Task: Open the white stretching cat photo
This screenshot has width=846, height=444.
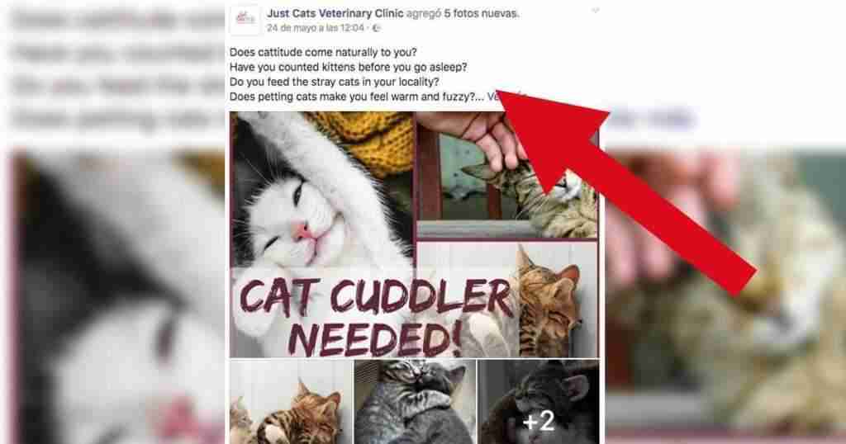Action: (x=322, y=235)
